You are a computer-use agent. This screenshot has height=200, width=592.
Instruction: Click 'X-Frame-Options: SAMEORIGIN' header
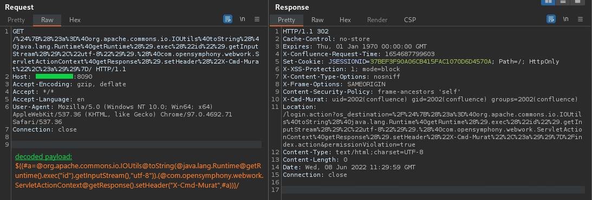(x=334, y=84)
